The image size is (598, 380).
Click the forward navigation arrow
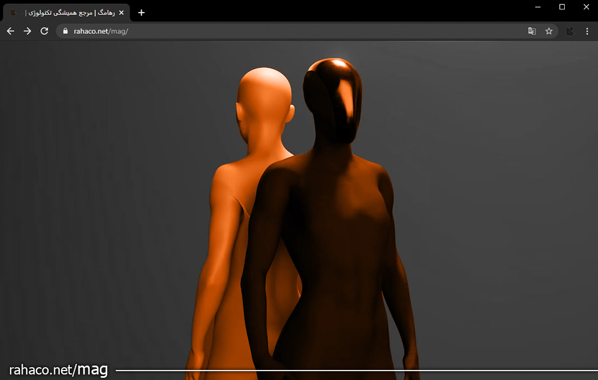tap(27, 31)
